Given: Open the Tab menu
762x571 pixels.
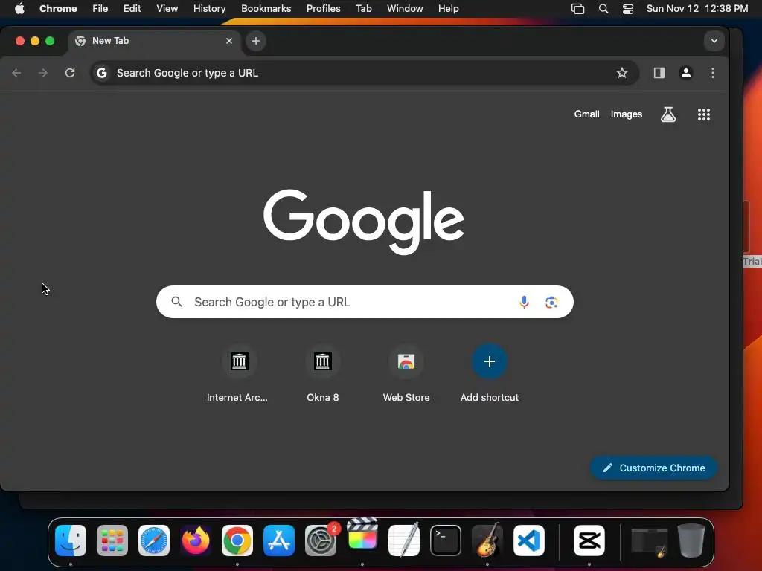Looking at the screenshot, I should [364, 9].
